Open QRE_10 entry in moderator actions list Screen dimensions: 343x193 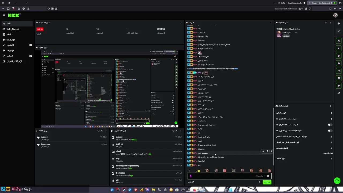tap(147, 145)
